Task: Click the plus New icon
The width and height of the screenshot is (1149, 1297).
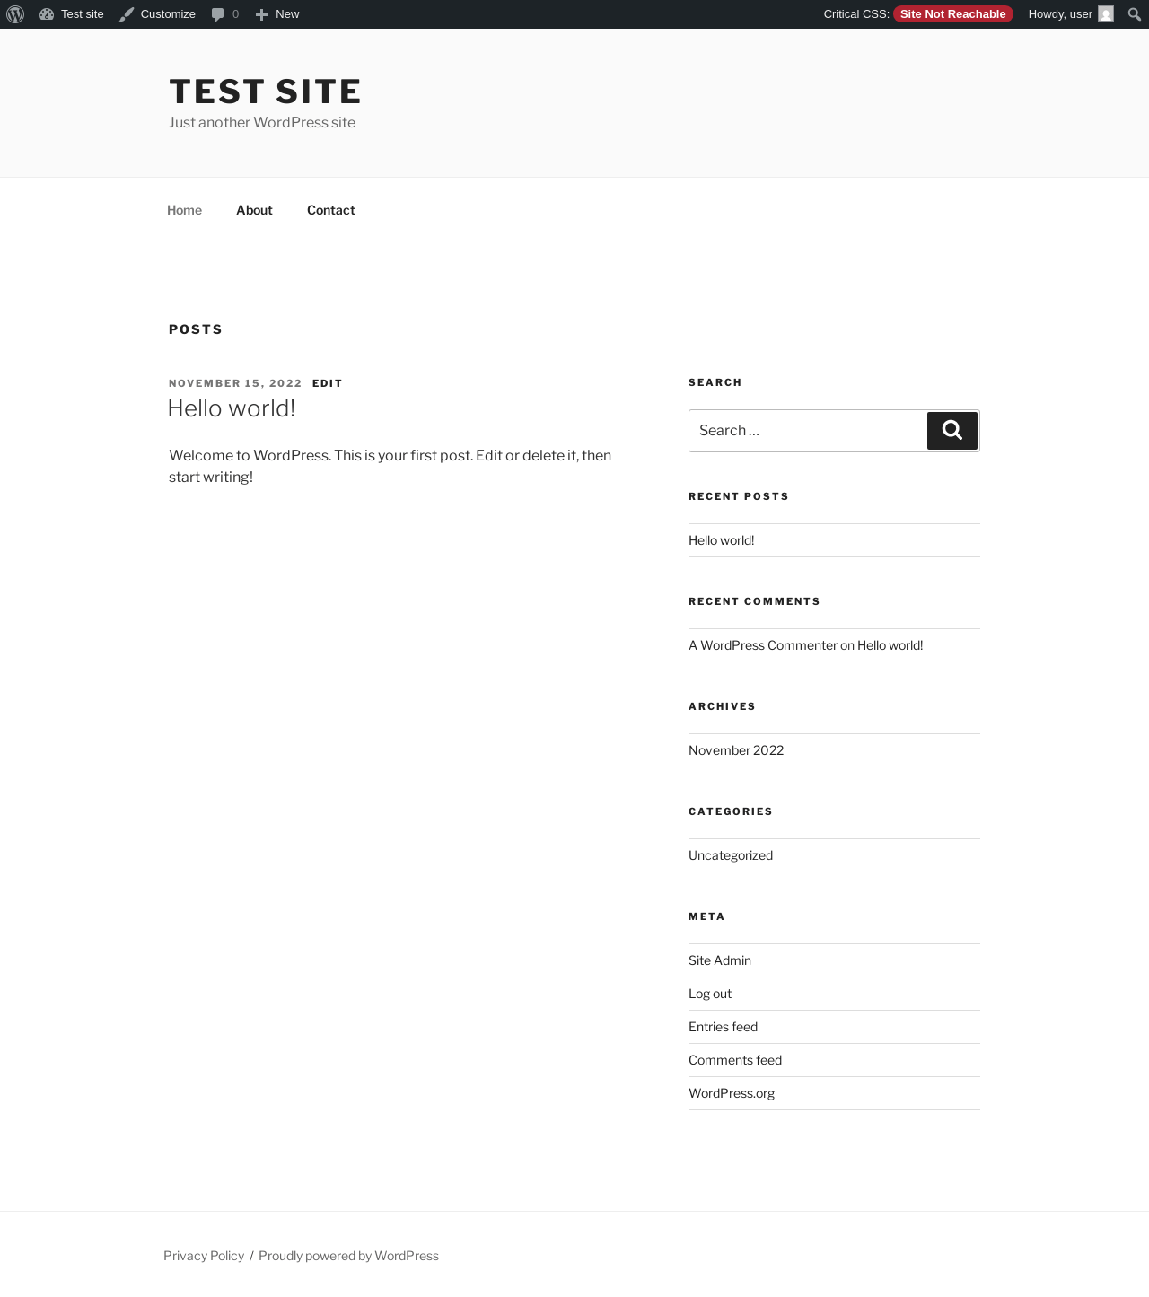Action: [261, 14]
